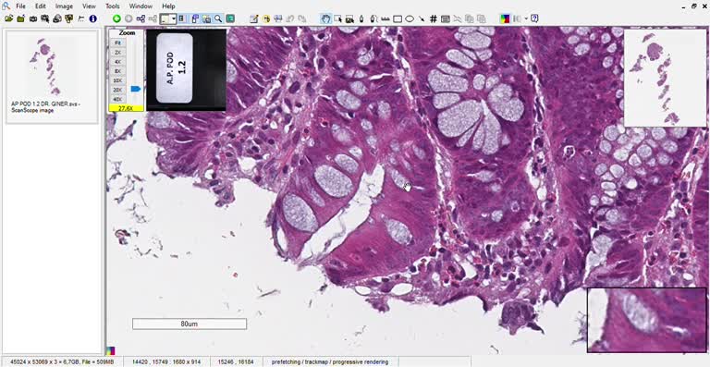This screenshot has height=367, width=710.
Task: Open the Tools menu
Action: click(113, 6)
